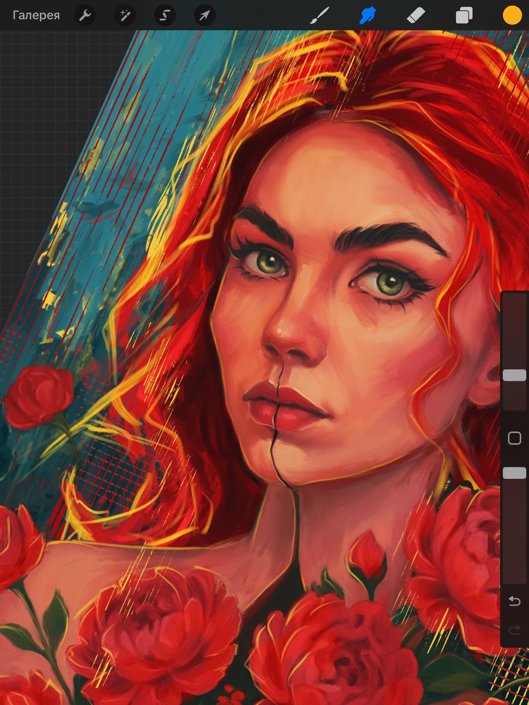Open the Adjustments magic wand menu
Image resolution: width=529 pixels, height=705 pixels.
coord(125,15)
